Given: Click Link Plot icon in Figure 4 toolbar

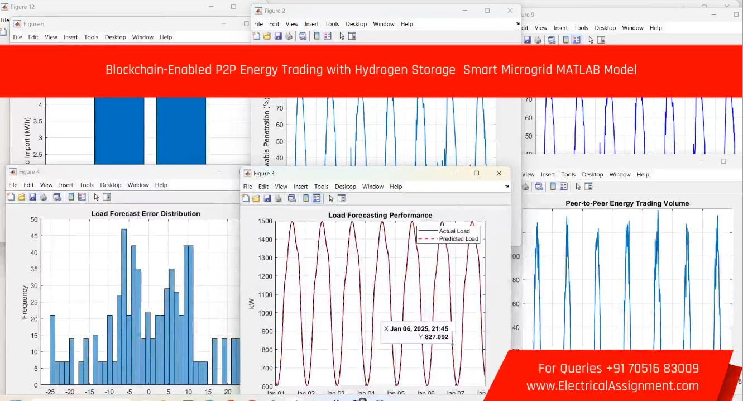Looking at the screenshot, I should 57,197.
